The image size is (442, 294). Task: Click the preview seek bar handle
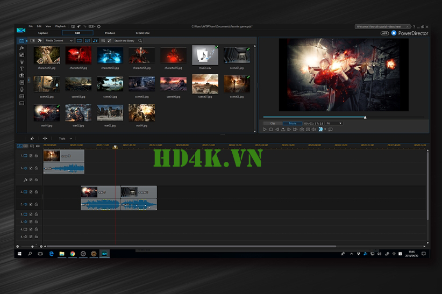tap(365, 117)
